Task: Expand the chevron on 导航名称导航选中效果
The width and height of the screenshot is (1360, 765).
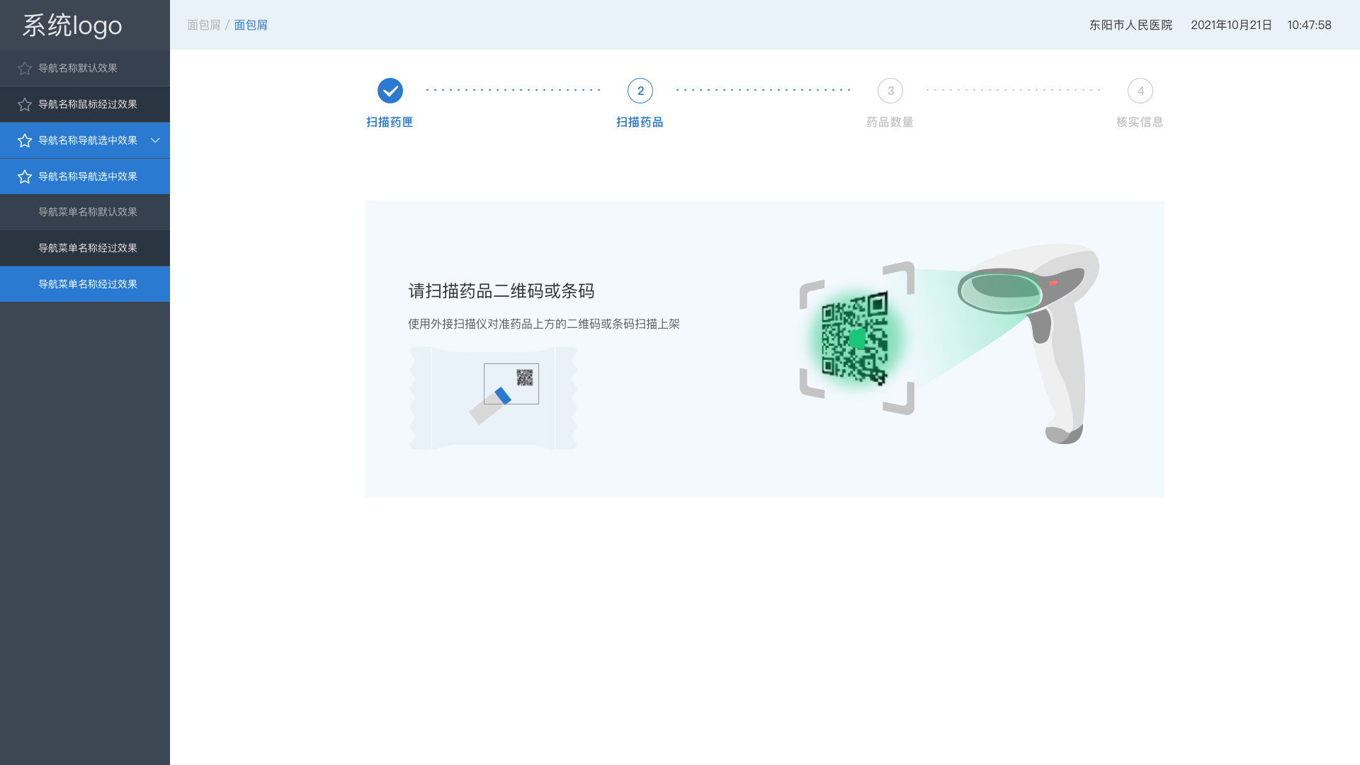Action: [x=155, y=140]
